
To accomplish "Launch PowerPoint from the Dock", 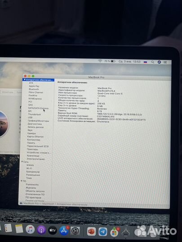I will tap(91, 232).
